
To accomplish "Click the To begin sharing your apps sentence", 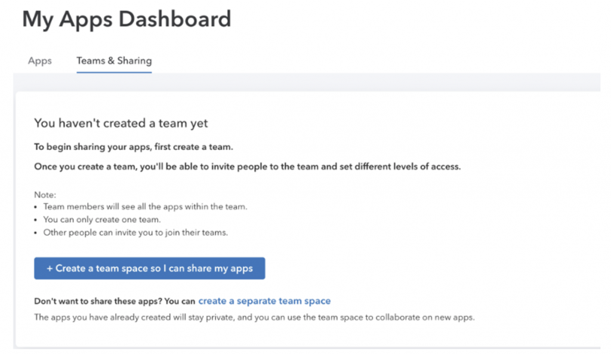I will pos(134,147).
